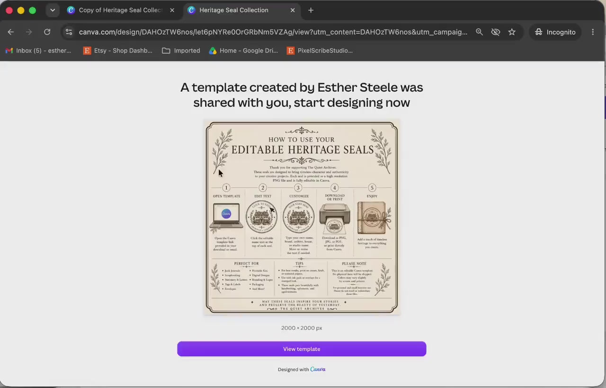Click the Canva logo link at bottom

318,370
